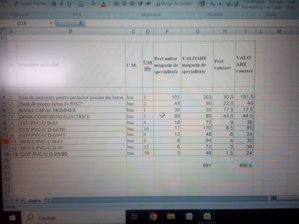The image size is (299, 224).
Task: Select cell 'DOZA CONEXIUNI ELECTRICE'
Action: tap(72, 116)
